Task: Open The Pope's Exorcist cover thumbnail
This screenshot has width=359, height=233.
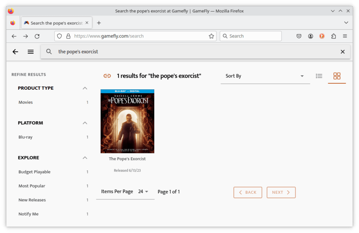Action: (127, 121)
